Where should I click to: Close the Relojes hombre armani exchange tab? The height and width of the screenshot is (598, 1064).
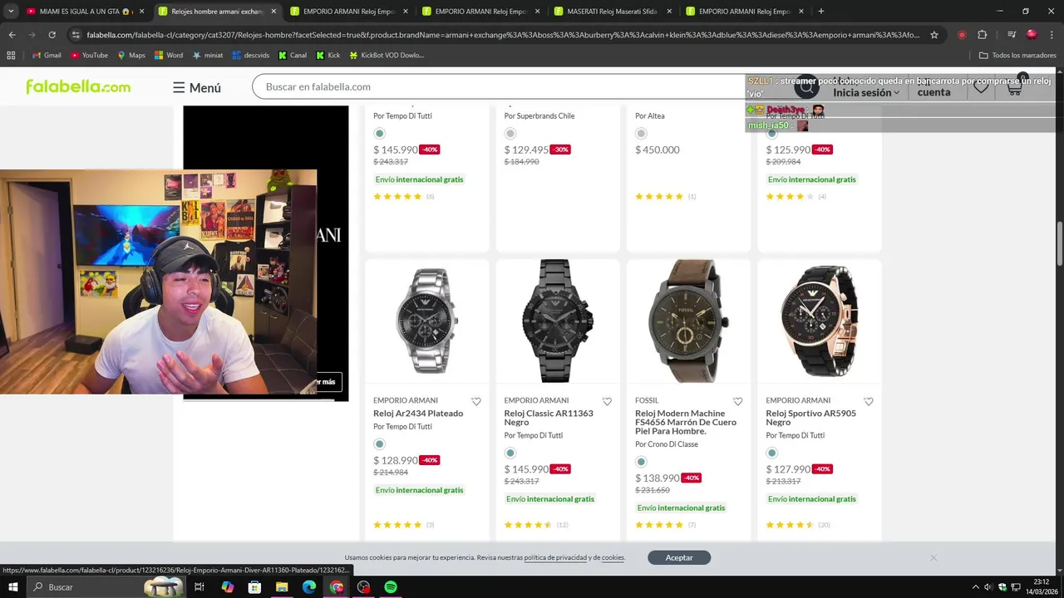pos(273,12)
